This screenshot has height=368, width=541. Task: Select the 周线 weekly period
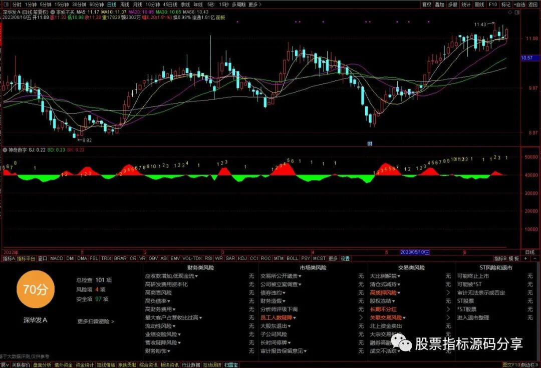point(125,4)
